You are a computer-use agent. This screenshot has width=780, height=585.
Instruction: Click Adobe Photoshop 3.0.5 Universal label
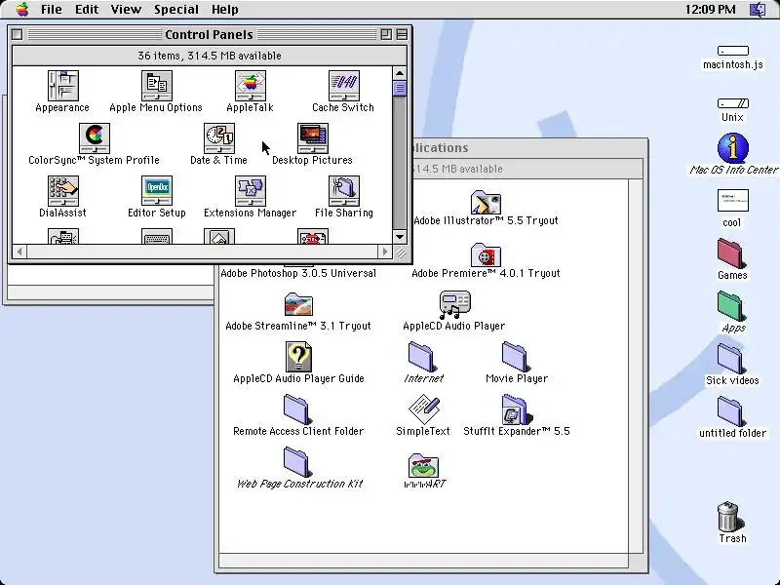(298, 273)
